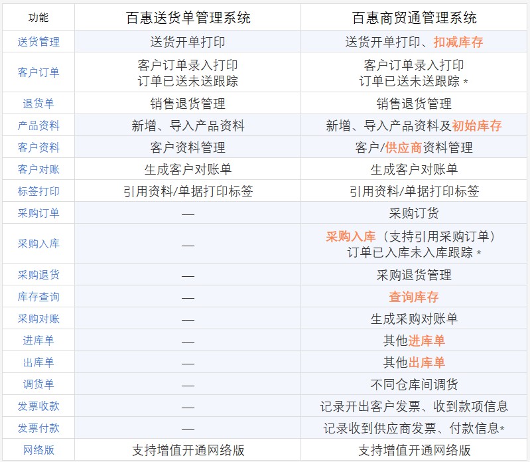Click the orange 采购入库 text

tap(351, 236)
